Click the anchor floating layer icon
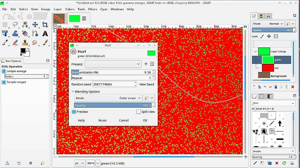The image size is (300, 168). pyautogui.click(x=281, y=87)
